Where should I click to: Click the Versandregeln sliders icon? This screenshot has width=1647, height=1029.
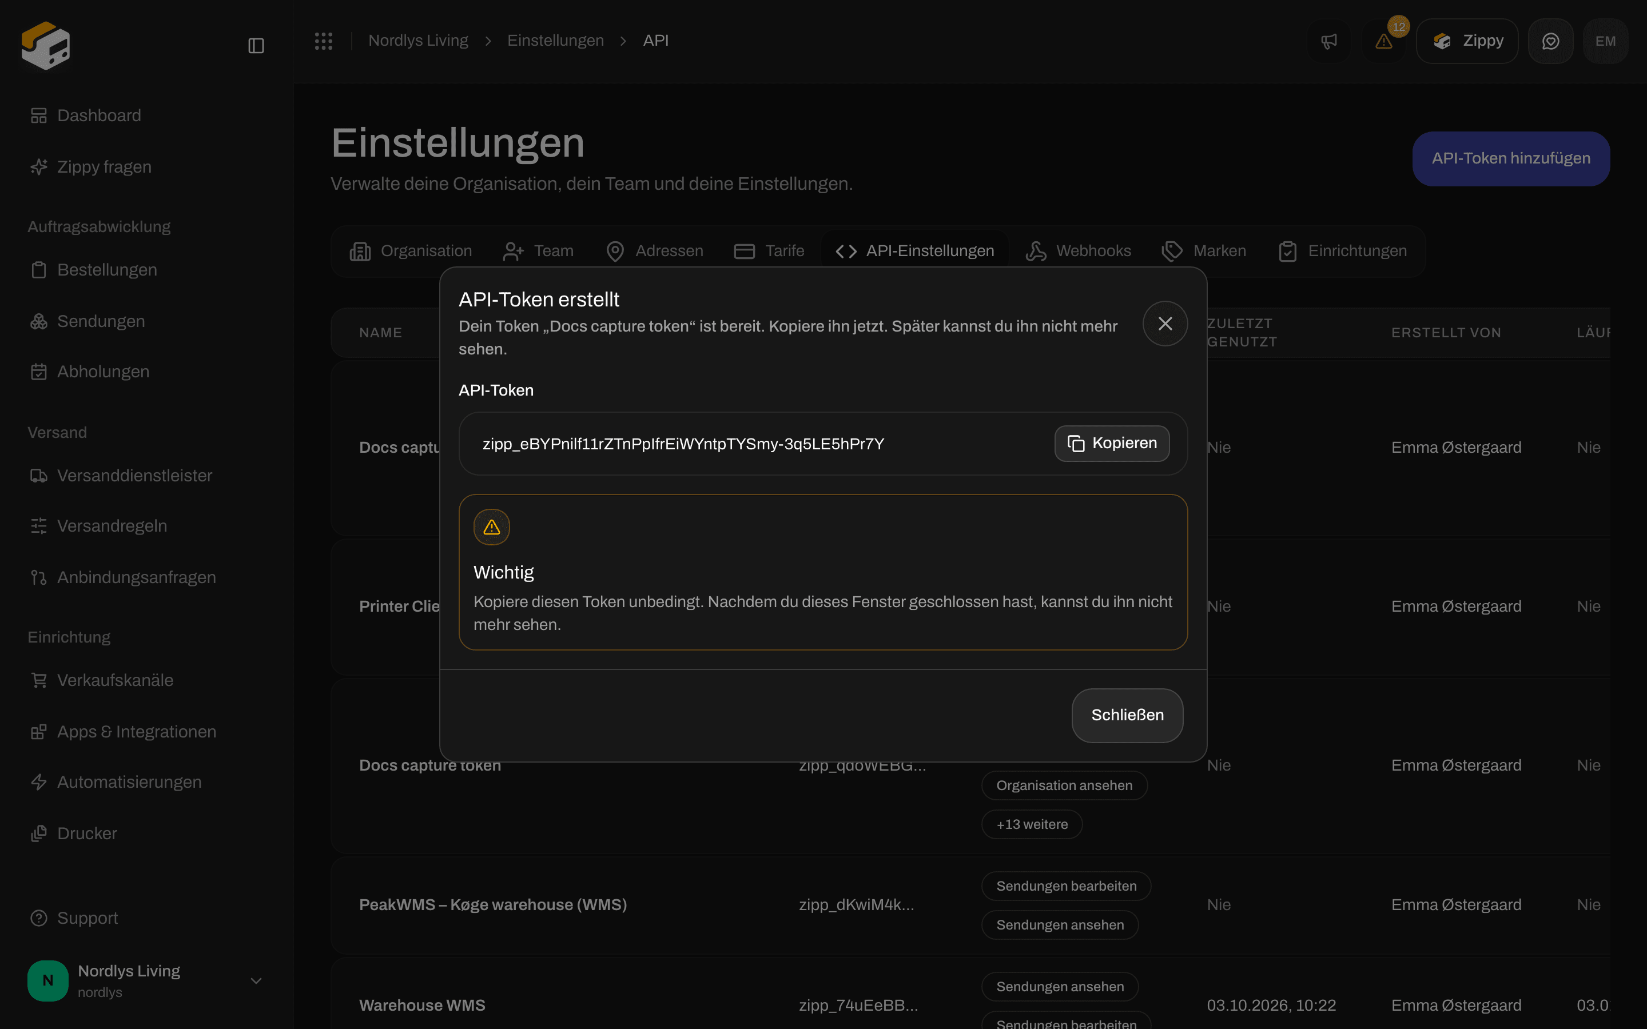click(x=39, y=526)
